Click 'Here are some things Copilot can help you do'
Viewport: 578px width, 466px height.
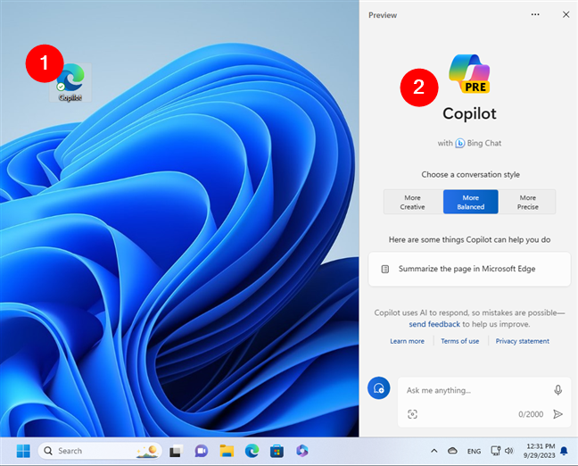click(469, 240)
